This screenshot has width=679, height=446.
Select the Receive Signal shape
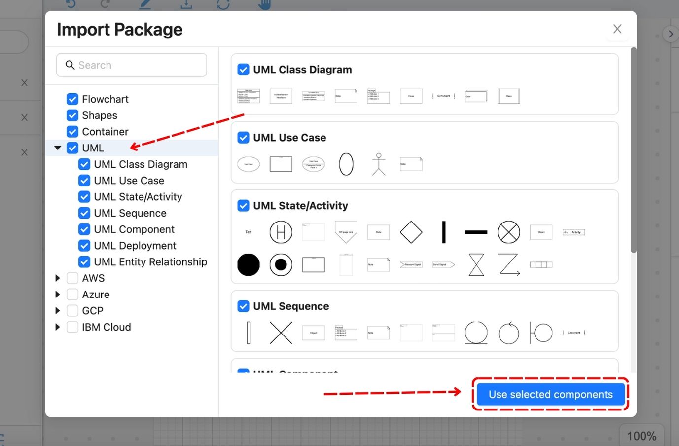pyautogui.click(x=411, y=264)
